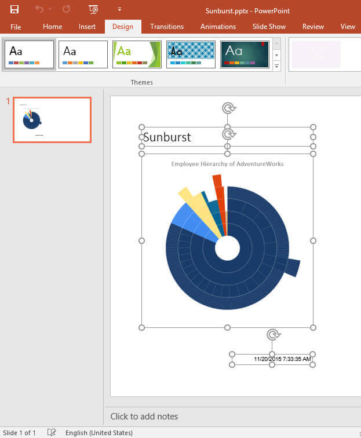Click the Themes group label
Screen dimensions: 361x438
[x=141, y=82]
